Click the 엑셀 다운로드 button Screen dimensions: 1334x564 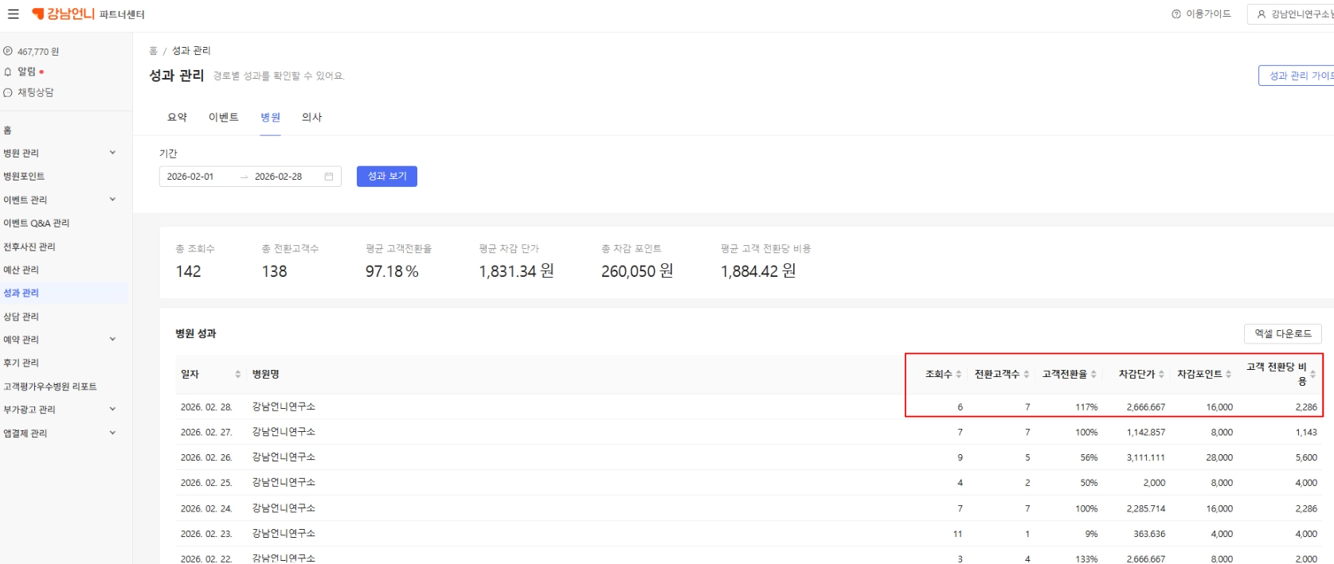tap(1282, 333)
